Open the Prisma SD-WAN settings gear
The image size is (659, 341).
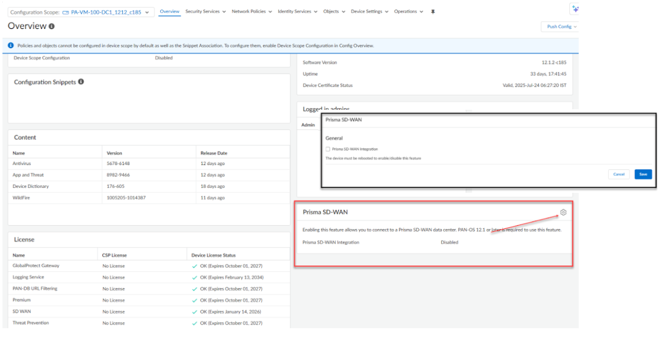[x=564, y=212]
